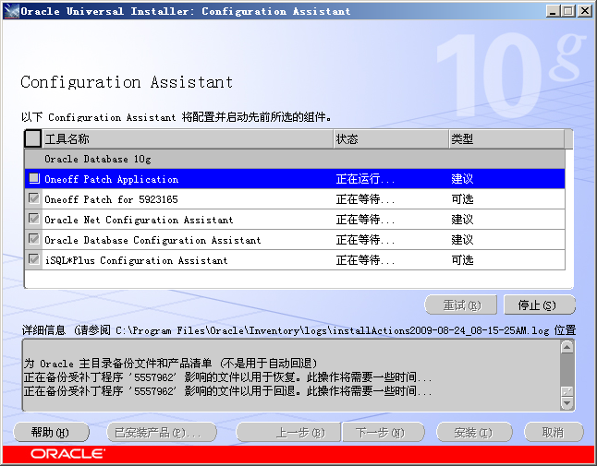Viewport: 597px width, 466px height.
Task: Open help with the 帮助(H) button
Action: pos(51,432)
